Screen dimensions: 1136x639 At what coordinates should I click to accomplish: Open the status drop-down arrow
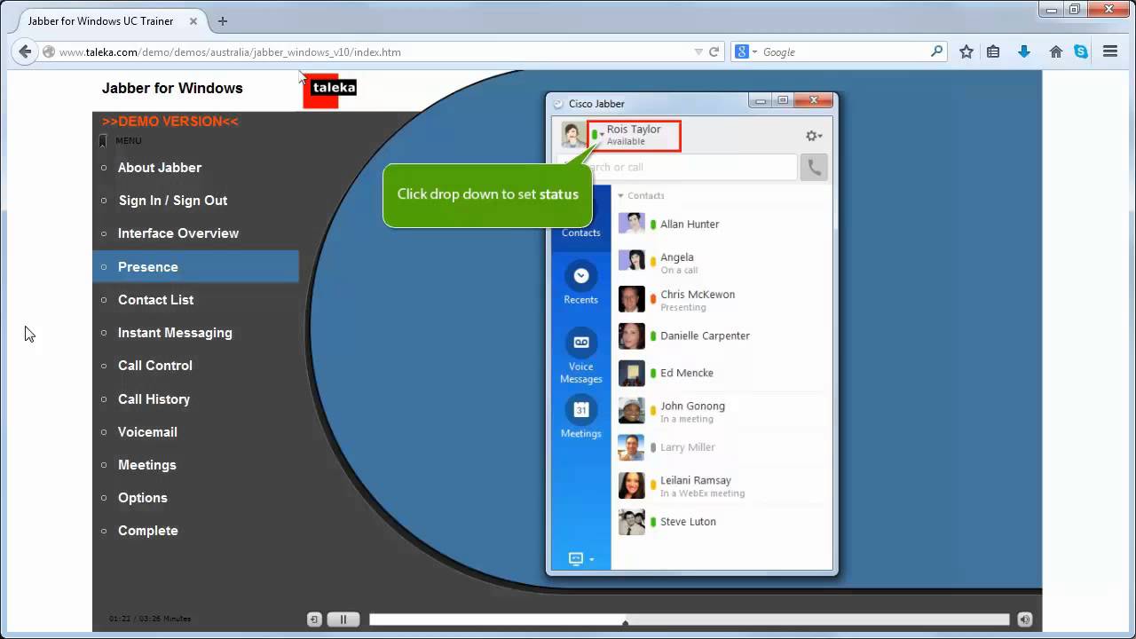tap(602, 135)
